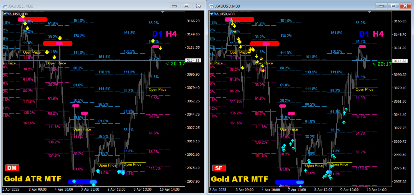Close the right XAUUSD,M30 window
This screenshot has width=414, height=195.
pos(406,6)
